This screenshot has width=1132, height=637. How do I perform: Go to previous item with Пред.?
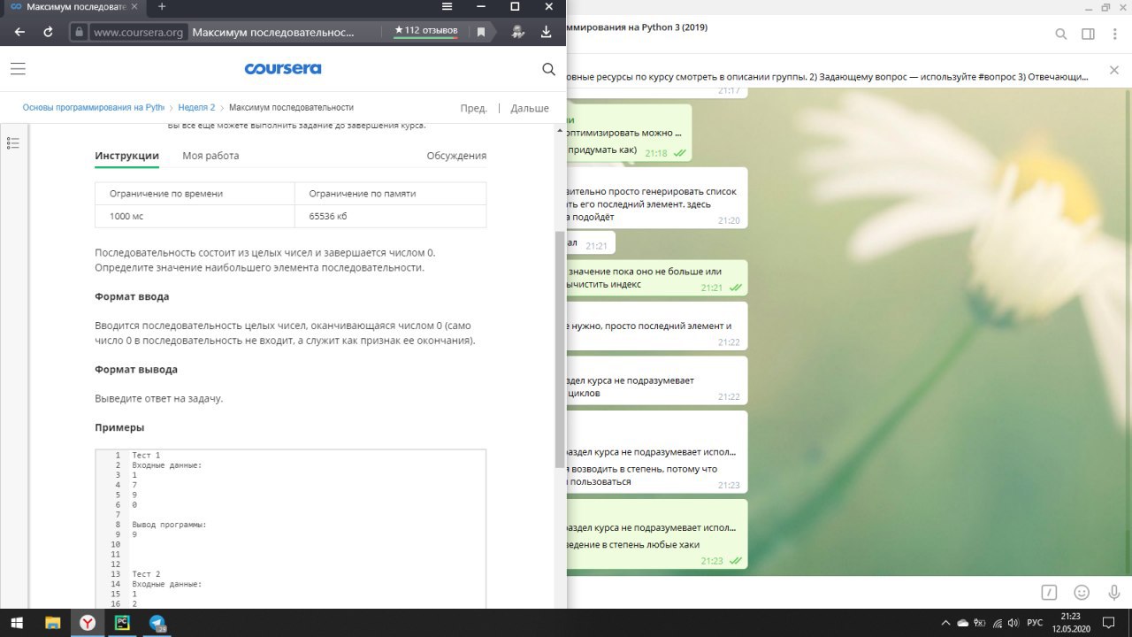(x=473, y=108)
